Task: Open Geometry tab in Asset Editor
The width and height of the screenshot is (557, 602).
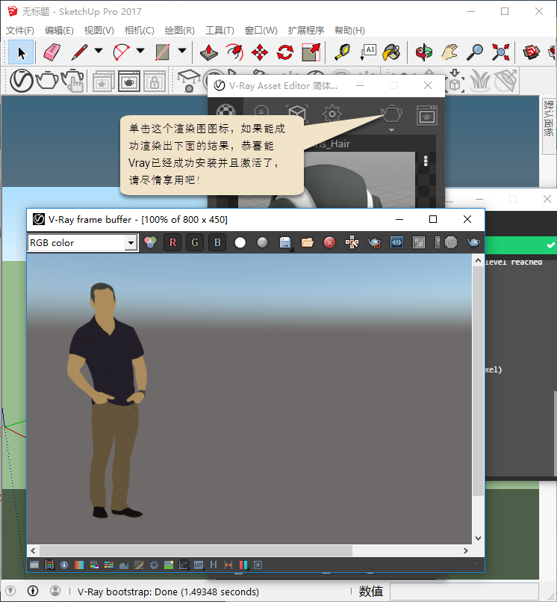Action: coord(297,114)
